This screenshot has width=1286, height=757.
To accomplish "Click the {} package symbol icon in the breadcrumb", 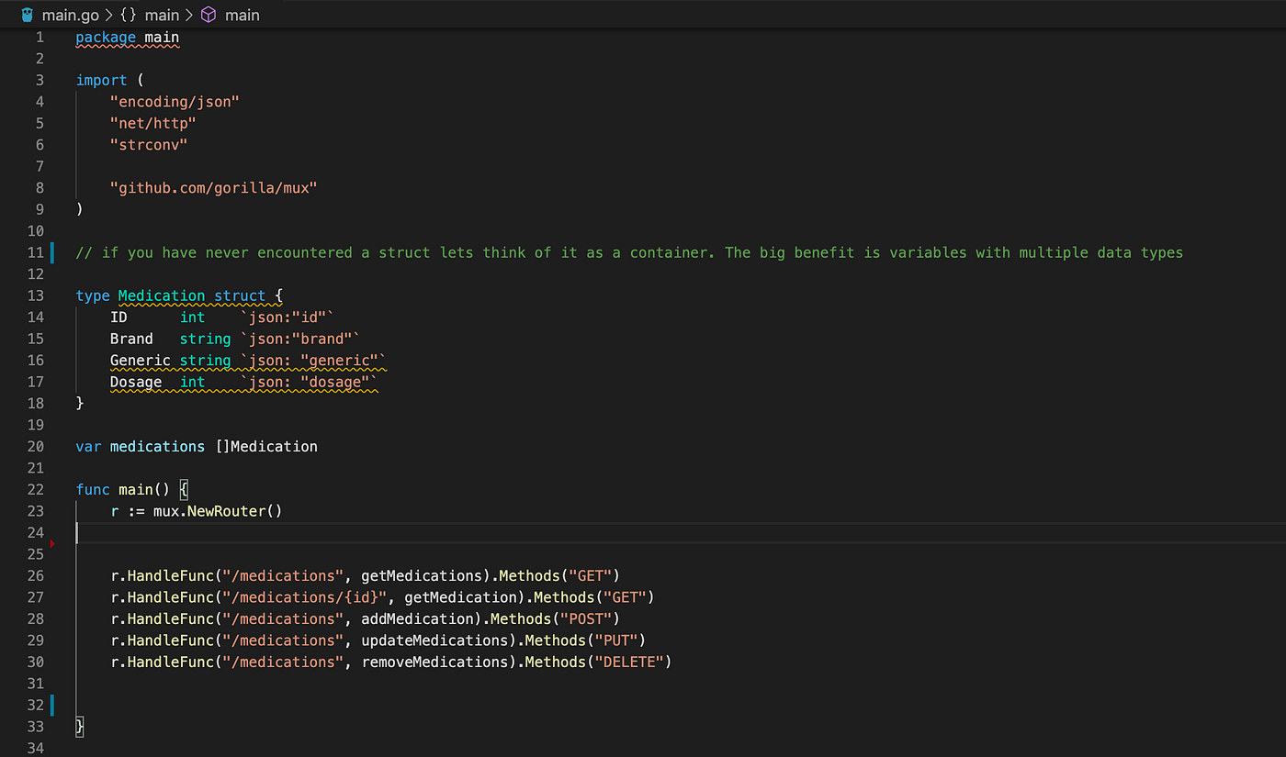I will pos(130,15).
